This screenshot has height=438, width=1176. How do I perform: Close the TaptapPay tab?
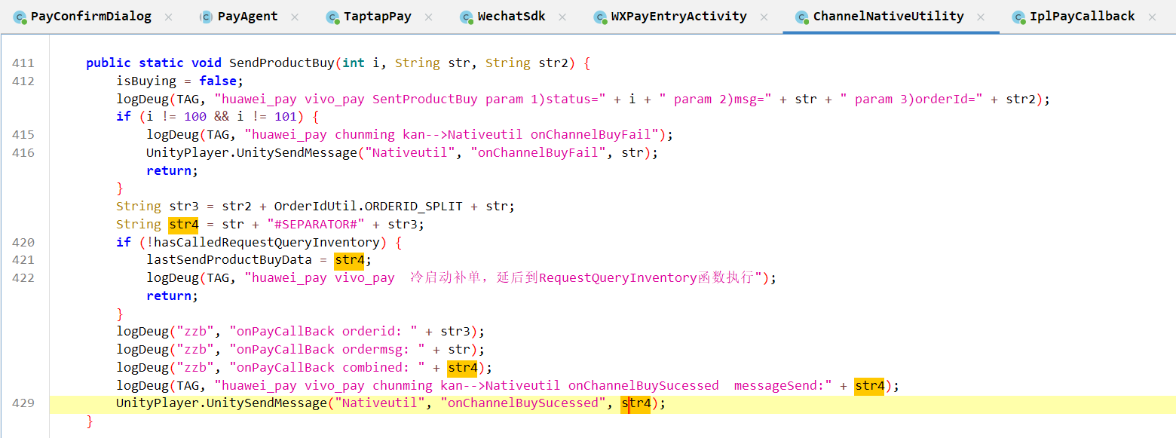tap(428, 17)
